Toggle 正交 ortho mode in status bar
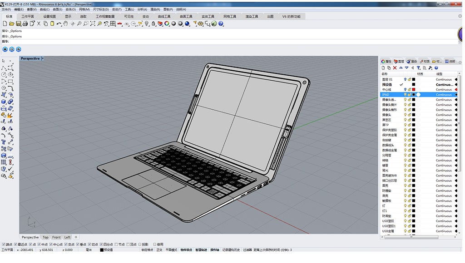The image size is (465, 263). pyautogui.click(x=159, y=250)
